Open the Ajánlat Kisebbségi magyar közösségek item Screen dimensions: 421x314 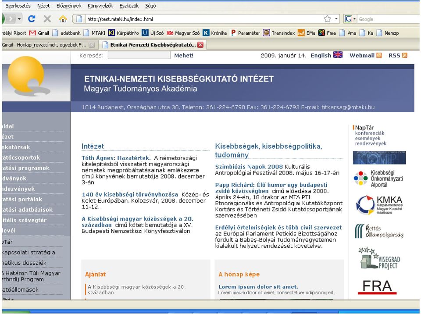click(x=137, y=289)
